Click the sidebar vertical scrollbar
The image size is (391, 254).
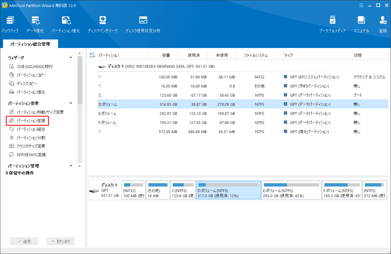[80, 81]
